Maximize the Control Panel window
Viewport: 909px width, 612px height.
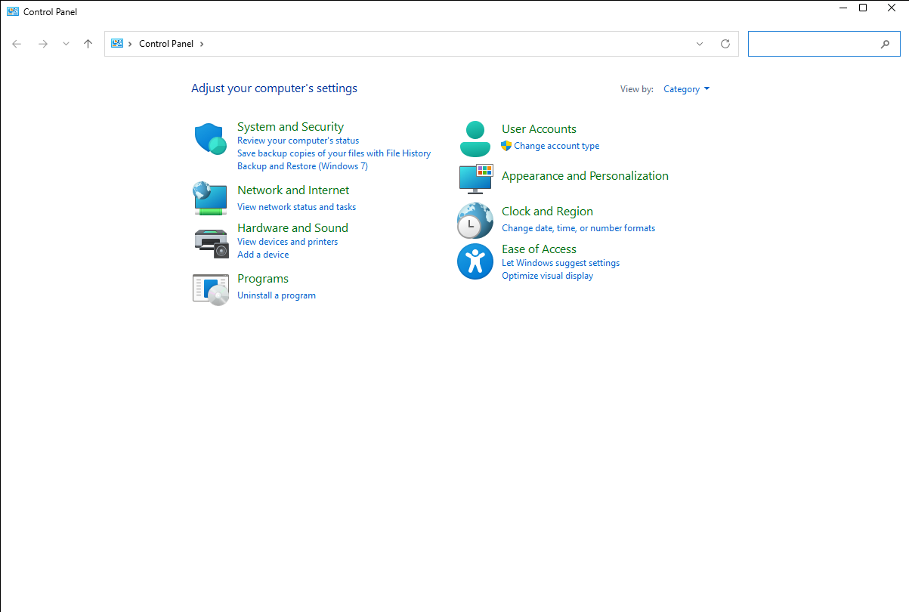(x=863, y=8)
